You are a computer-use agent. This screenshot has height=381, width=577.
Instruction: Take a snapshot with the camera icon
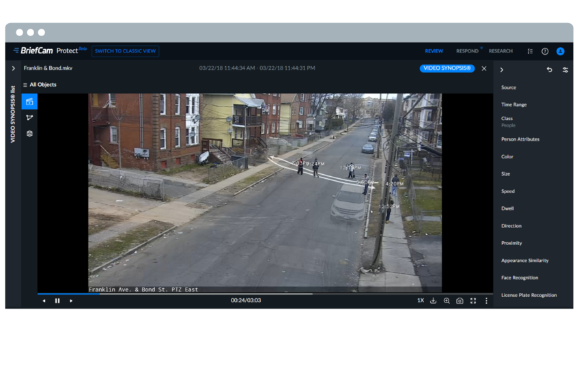[x=460, y=300]
